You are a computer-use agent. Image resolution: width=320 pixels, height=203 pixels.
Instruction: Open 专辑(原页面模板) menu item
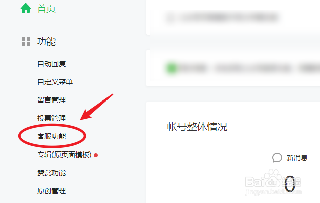pos(65,155)
